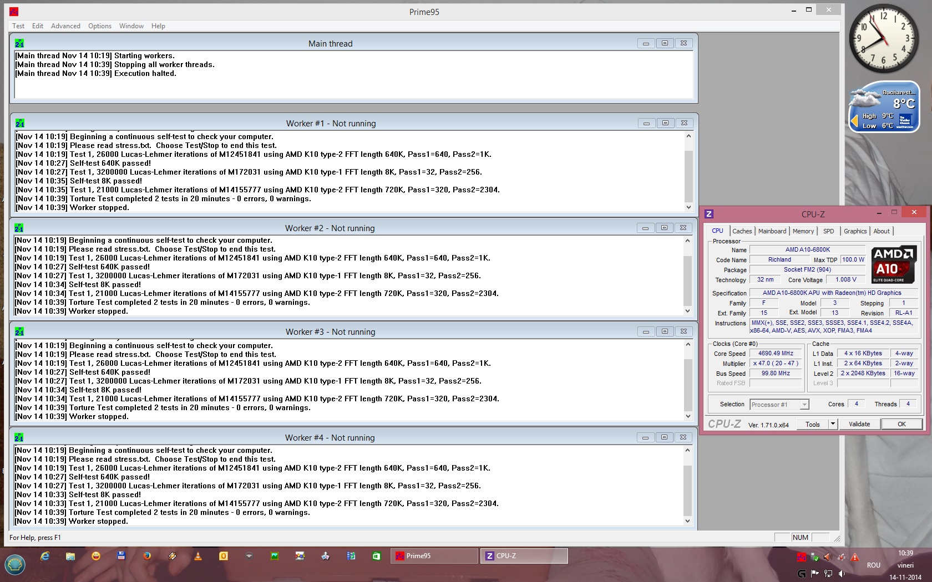The width and height of the screenshot is (932, 582).
Task: Click the Worker #4 window icon
Action: [19, 437]
